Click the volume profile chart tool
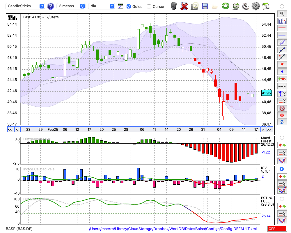The width and height of the screenshot is (291, 233). [282, 21]
